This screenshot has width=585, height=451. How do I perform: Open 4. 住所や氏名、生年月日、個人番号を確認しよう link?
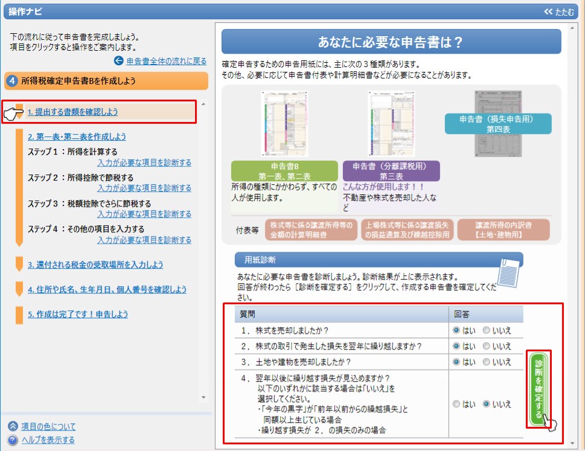[x=107, y=289]
